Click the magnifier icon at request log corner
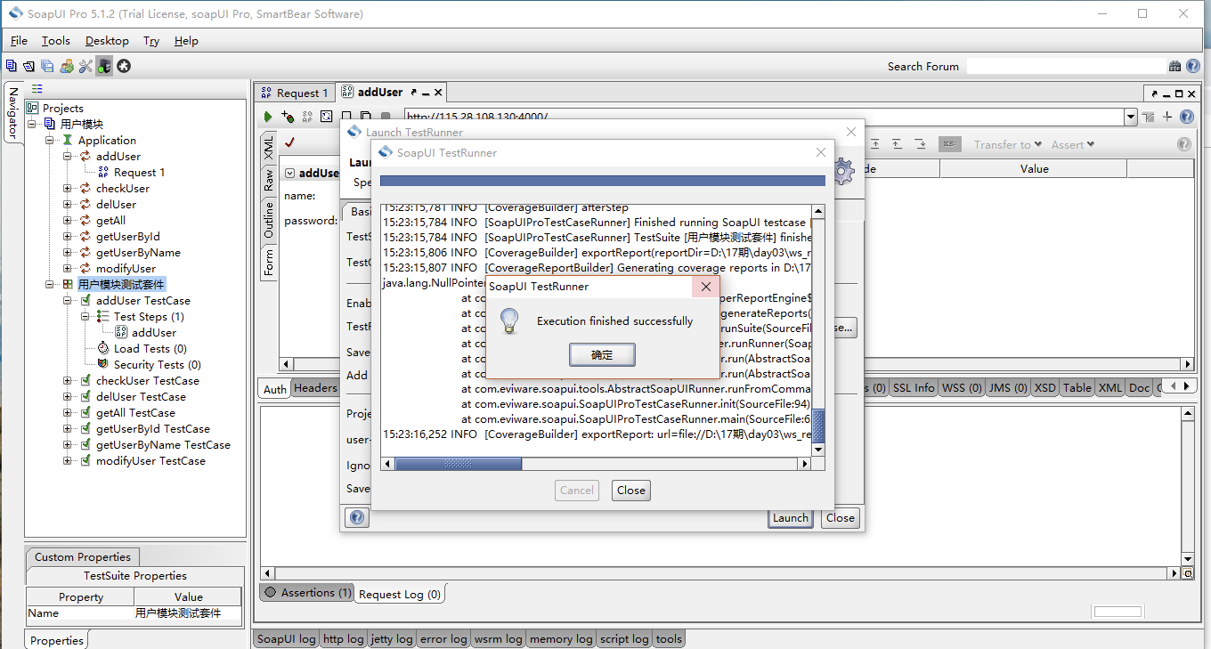The width and height of the screenshot is (1211, 649). click(x=1187, y=574)
